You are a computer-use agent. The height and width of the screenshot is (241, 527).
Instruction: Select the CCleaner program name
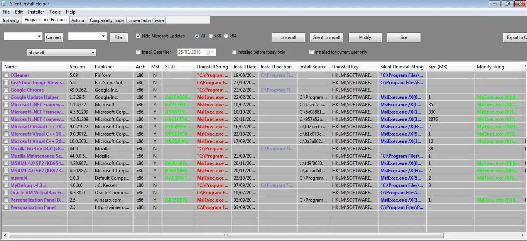pyautogui.click(x=20, y=75)
